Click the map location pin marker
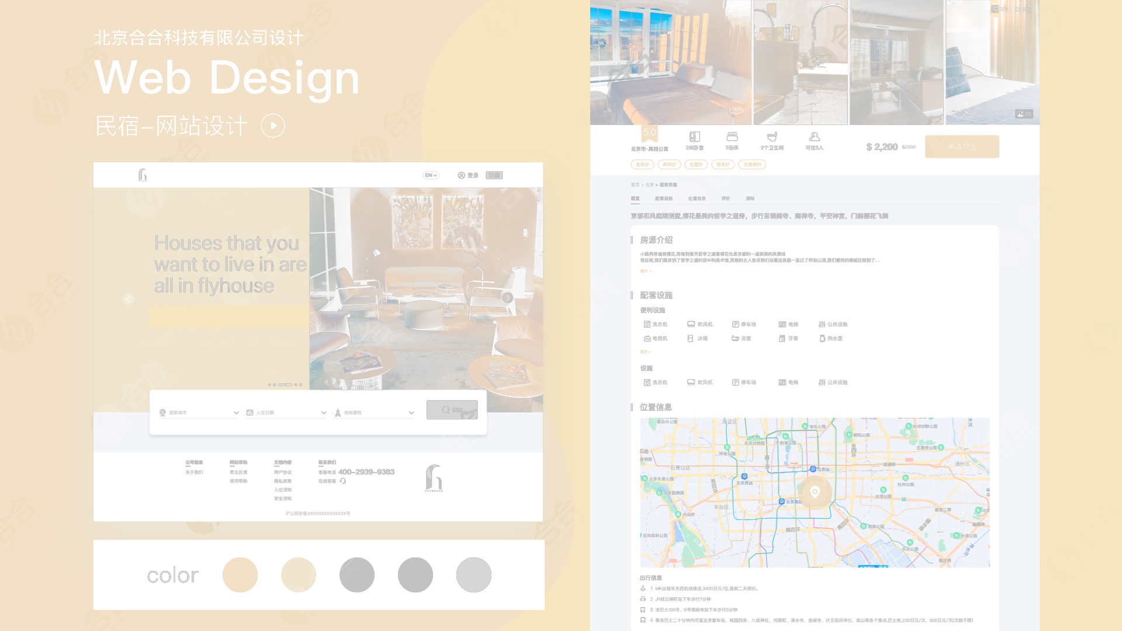Image resolution: width=1122 pixels, height=631 pixels. tap(815, 492)
